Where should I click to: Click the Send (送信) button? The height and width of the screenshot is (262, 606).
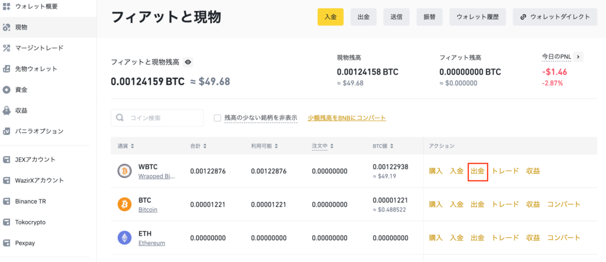point(397,17)
